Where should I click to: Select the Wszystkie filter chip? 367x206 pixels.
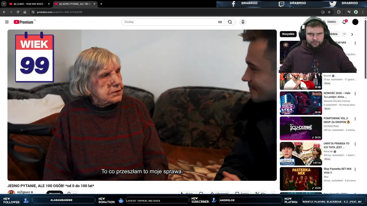[288, 34]
